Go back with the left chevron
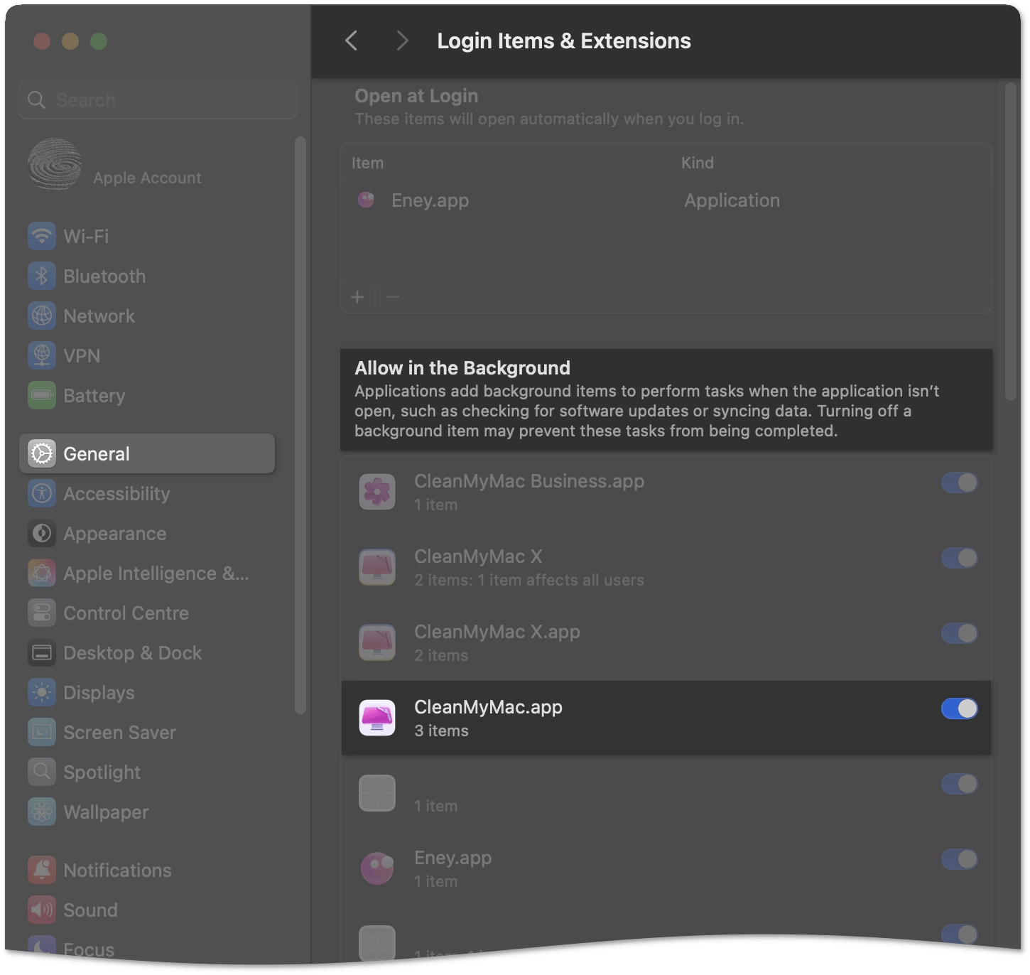Image resolution: width=1030 pixels, height=975 pixels. (x=351, y=41)
